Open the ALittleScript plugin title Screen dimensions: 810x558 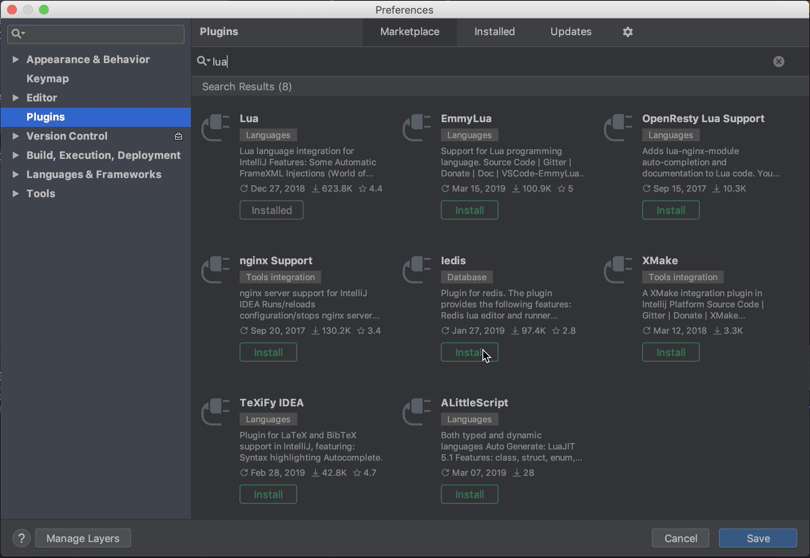pyautogui.click(x=474, y=403)
